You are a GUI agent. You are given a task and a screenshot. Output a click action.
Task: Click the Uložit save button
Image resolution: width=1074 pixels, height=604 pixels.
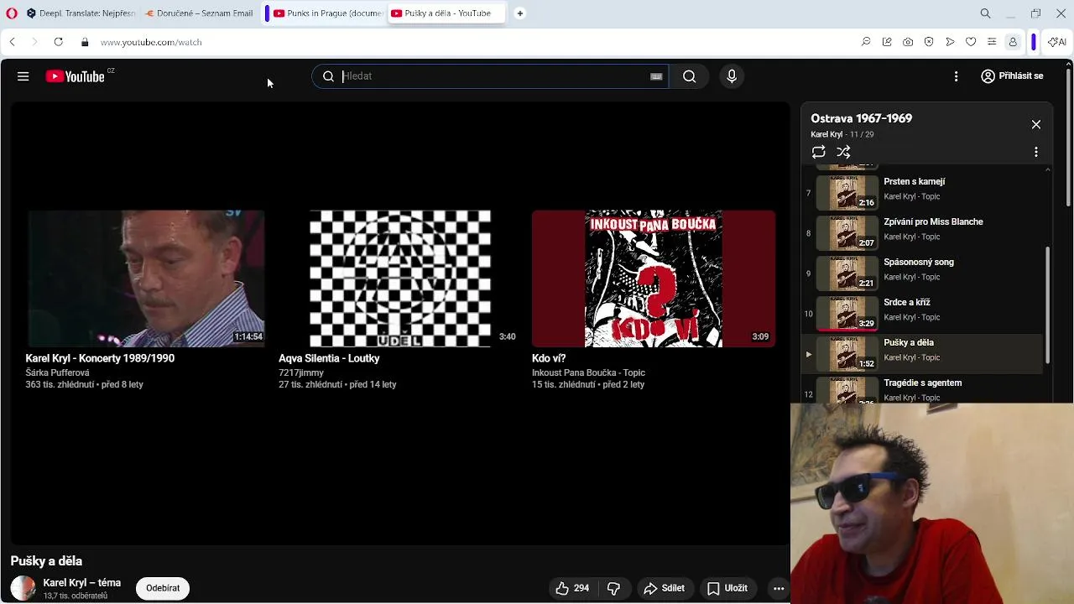coord(727,588)
